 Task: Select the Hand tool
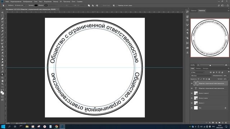(3, 81)
